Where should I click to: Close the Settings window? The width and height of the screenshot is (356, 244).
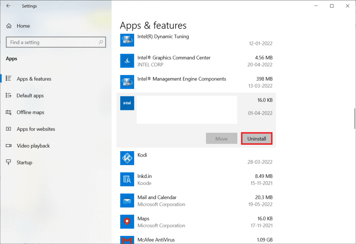(348, 6)
